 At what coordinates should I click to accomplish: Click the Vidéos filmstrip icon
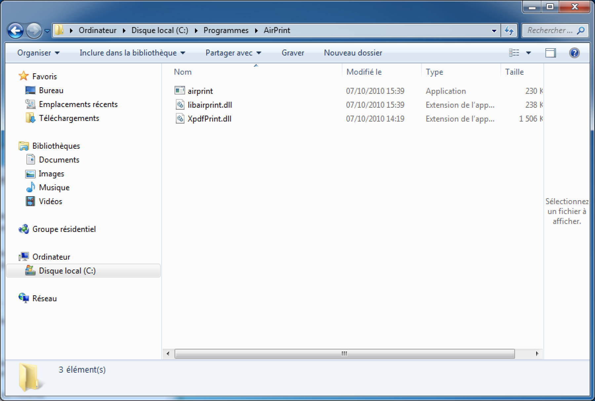pos(30,201)
